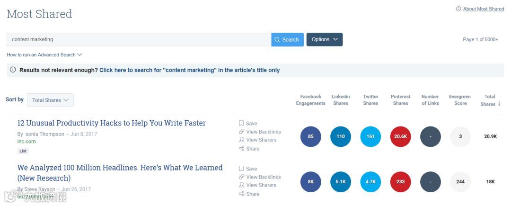Click the search in article's title only link
This screenshot has width=511, height=206.
[x=189, y=70]
